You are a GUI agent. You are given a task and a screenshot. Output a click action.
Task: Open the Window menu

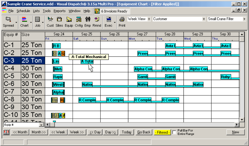click(x=75, y=11)
